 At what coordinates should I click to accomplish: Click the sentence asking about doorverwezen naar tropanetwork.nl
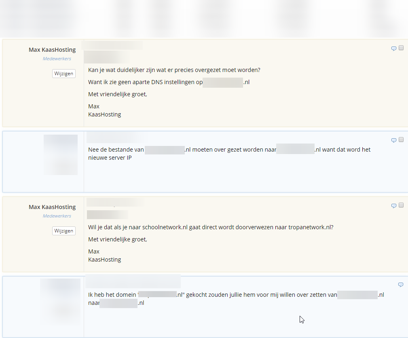pyautogui.click(x=210, y=227)
